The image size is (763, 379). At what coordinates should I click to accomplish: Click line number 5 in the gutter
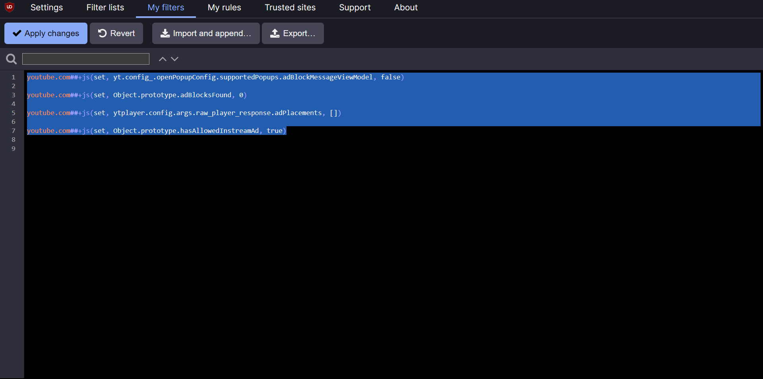pyautogui.click(x=14, y=113)
